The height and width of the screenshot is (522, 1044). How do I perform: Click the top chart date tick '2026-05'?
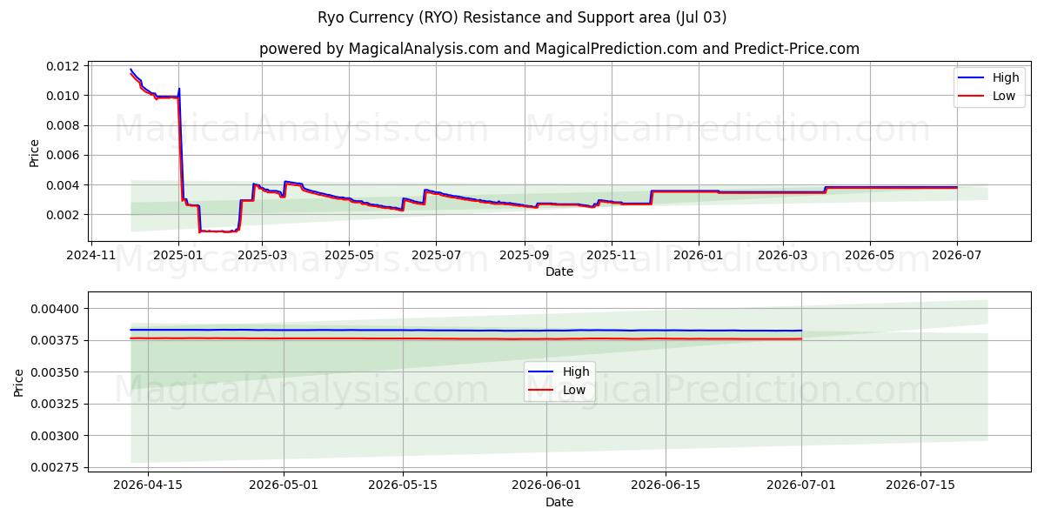(869, 256)
